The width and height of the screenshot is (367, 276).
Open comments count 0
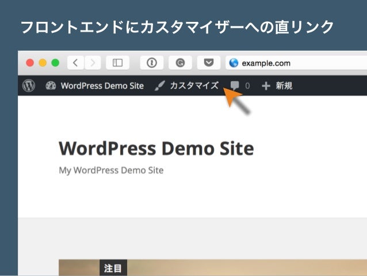coord(247,86)
